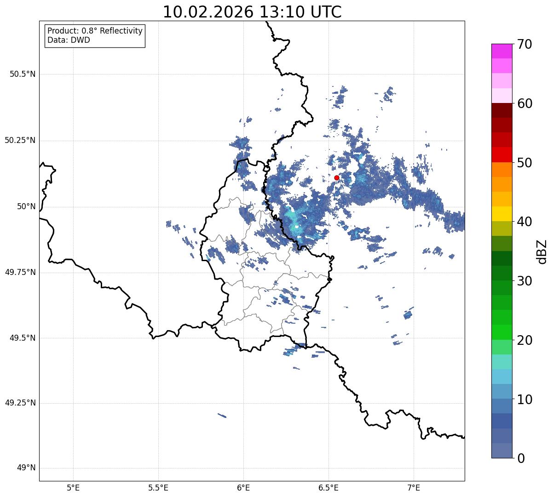This screenshot has width=553, height=497.
Task: Click the 'Product: 0.8° Reflectivity' label
Action: (x=95, y=31)
